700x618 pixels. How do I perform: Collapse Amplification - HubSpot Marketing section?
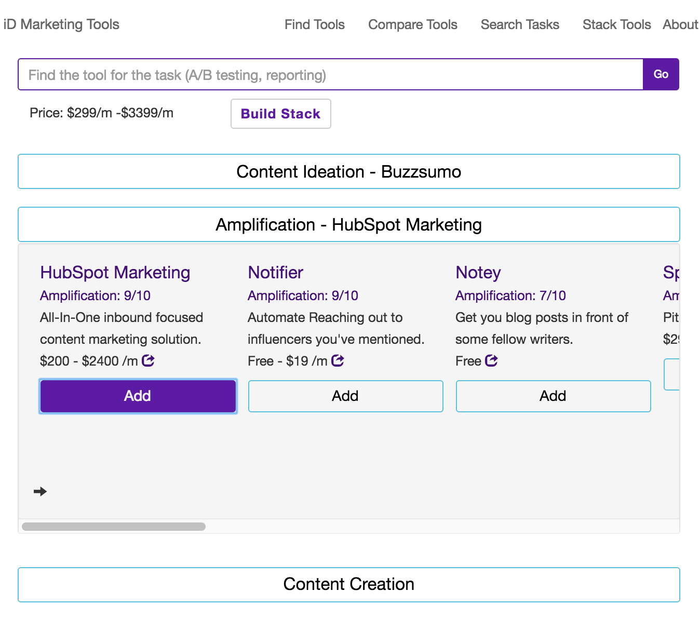[x=349, y=224]
